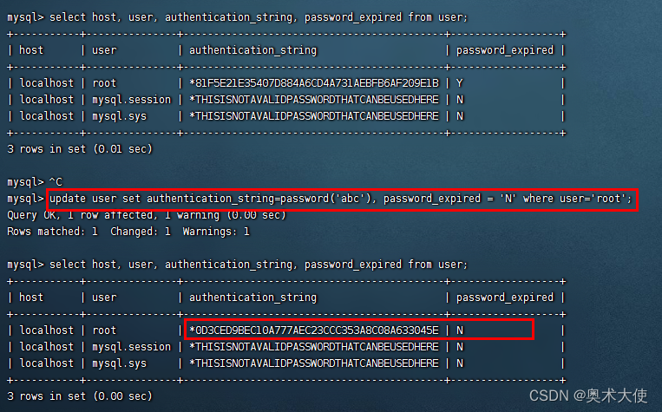Click N value beside the new root hash

coord(459,330)
